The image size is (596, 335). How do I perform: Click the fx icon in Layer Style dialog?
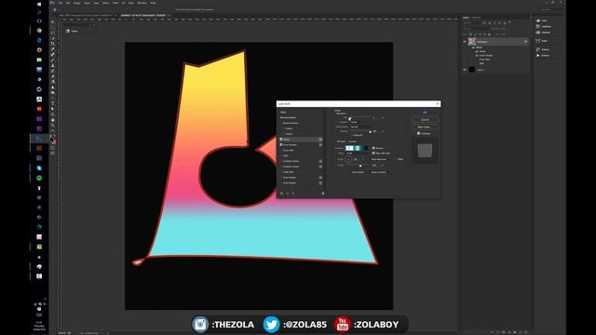pyautogui.click(x=281, y=194)
